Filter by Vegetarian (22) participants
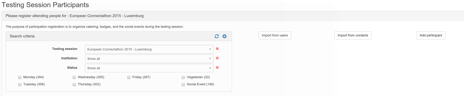Image resolution: width=464 pixels, height=96 pixels. [x=183, y=77]
